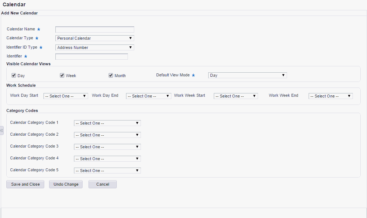Open the Calendar Category Code 4 dropdown
Screen dimensions: 367x218
point(107,159)
